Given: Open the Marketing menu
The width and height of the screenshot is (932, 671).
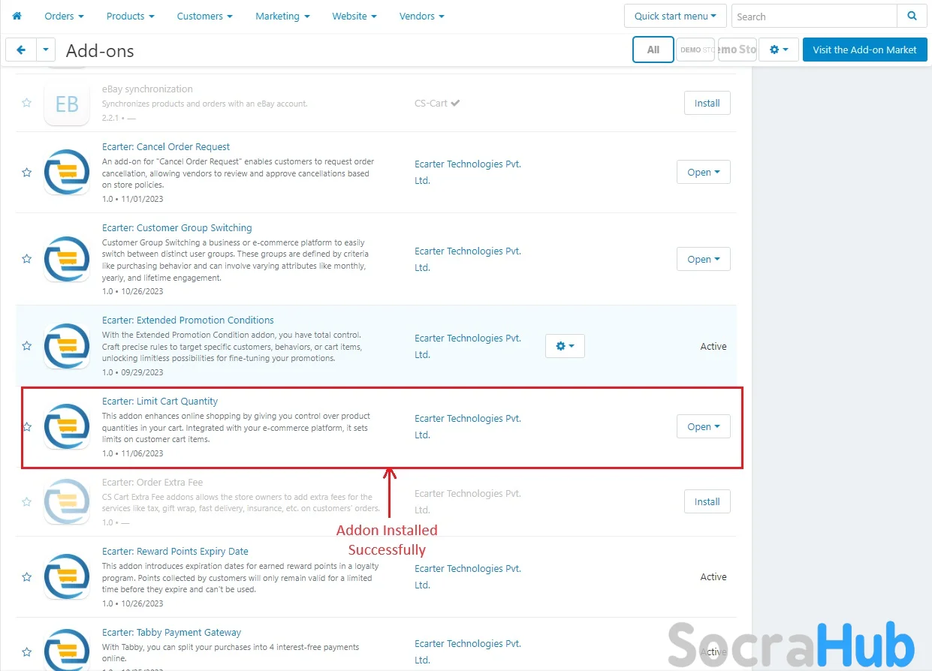Looking at the screenshot, I should click(x=282, y=16).
